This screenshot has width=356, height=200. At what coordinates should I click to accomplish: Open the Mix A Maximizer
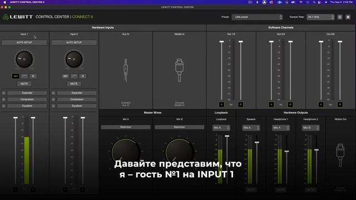pyautogui.click(x=126, y=127)
